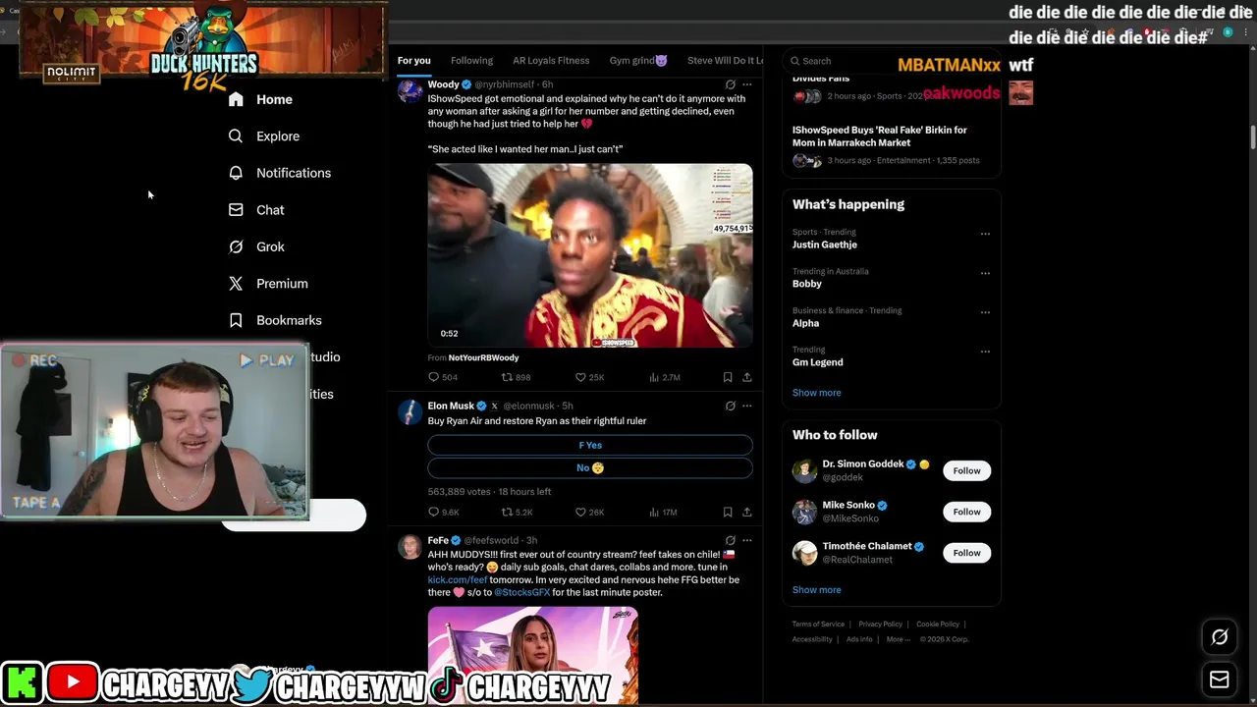Switch to Steve Will Do It tab
Image resolution: width=1257 pixels, height=707 pixels.
[725, 61]
